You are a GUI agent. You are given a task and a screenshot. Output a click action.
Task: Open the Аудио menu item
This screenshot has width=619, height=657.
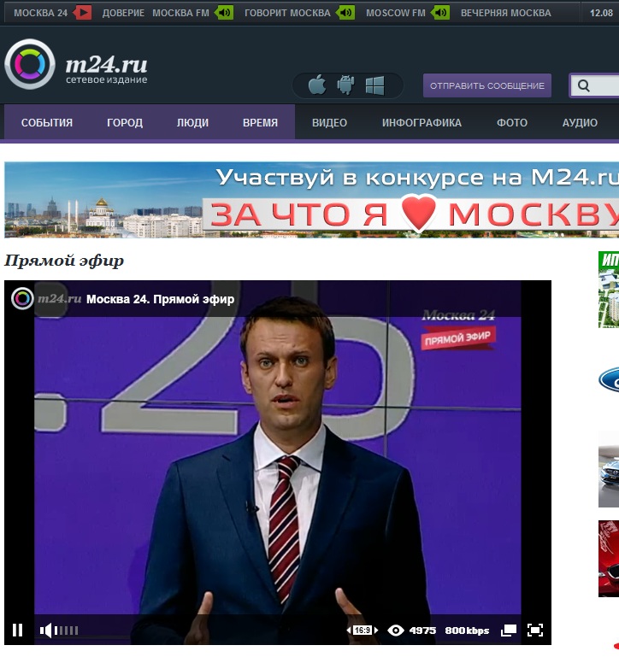point(580,122)
